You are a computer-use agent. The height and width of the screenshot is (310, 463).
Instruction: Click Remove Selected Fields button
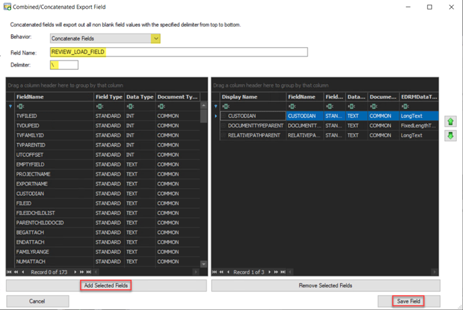326,286
